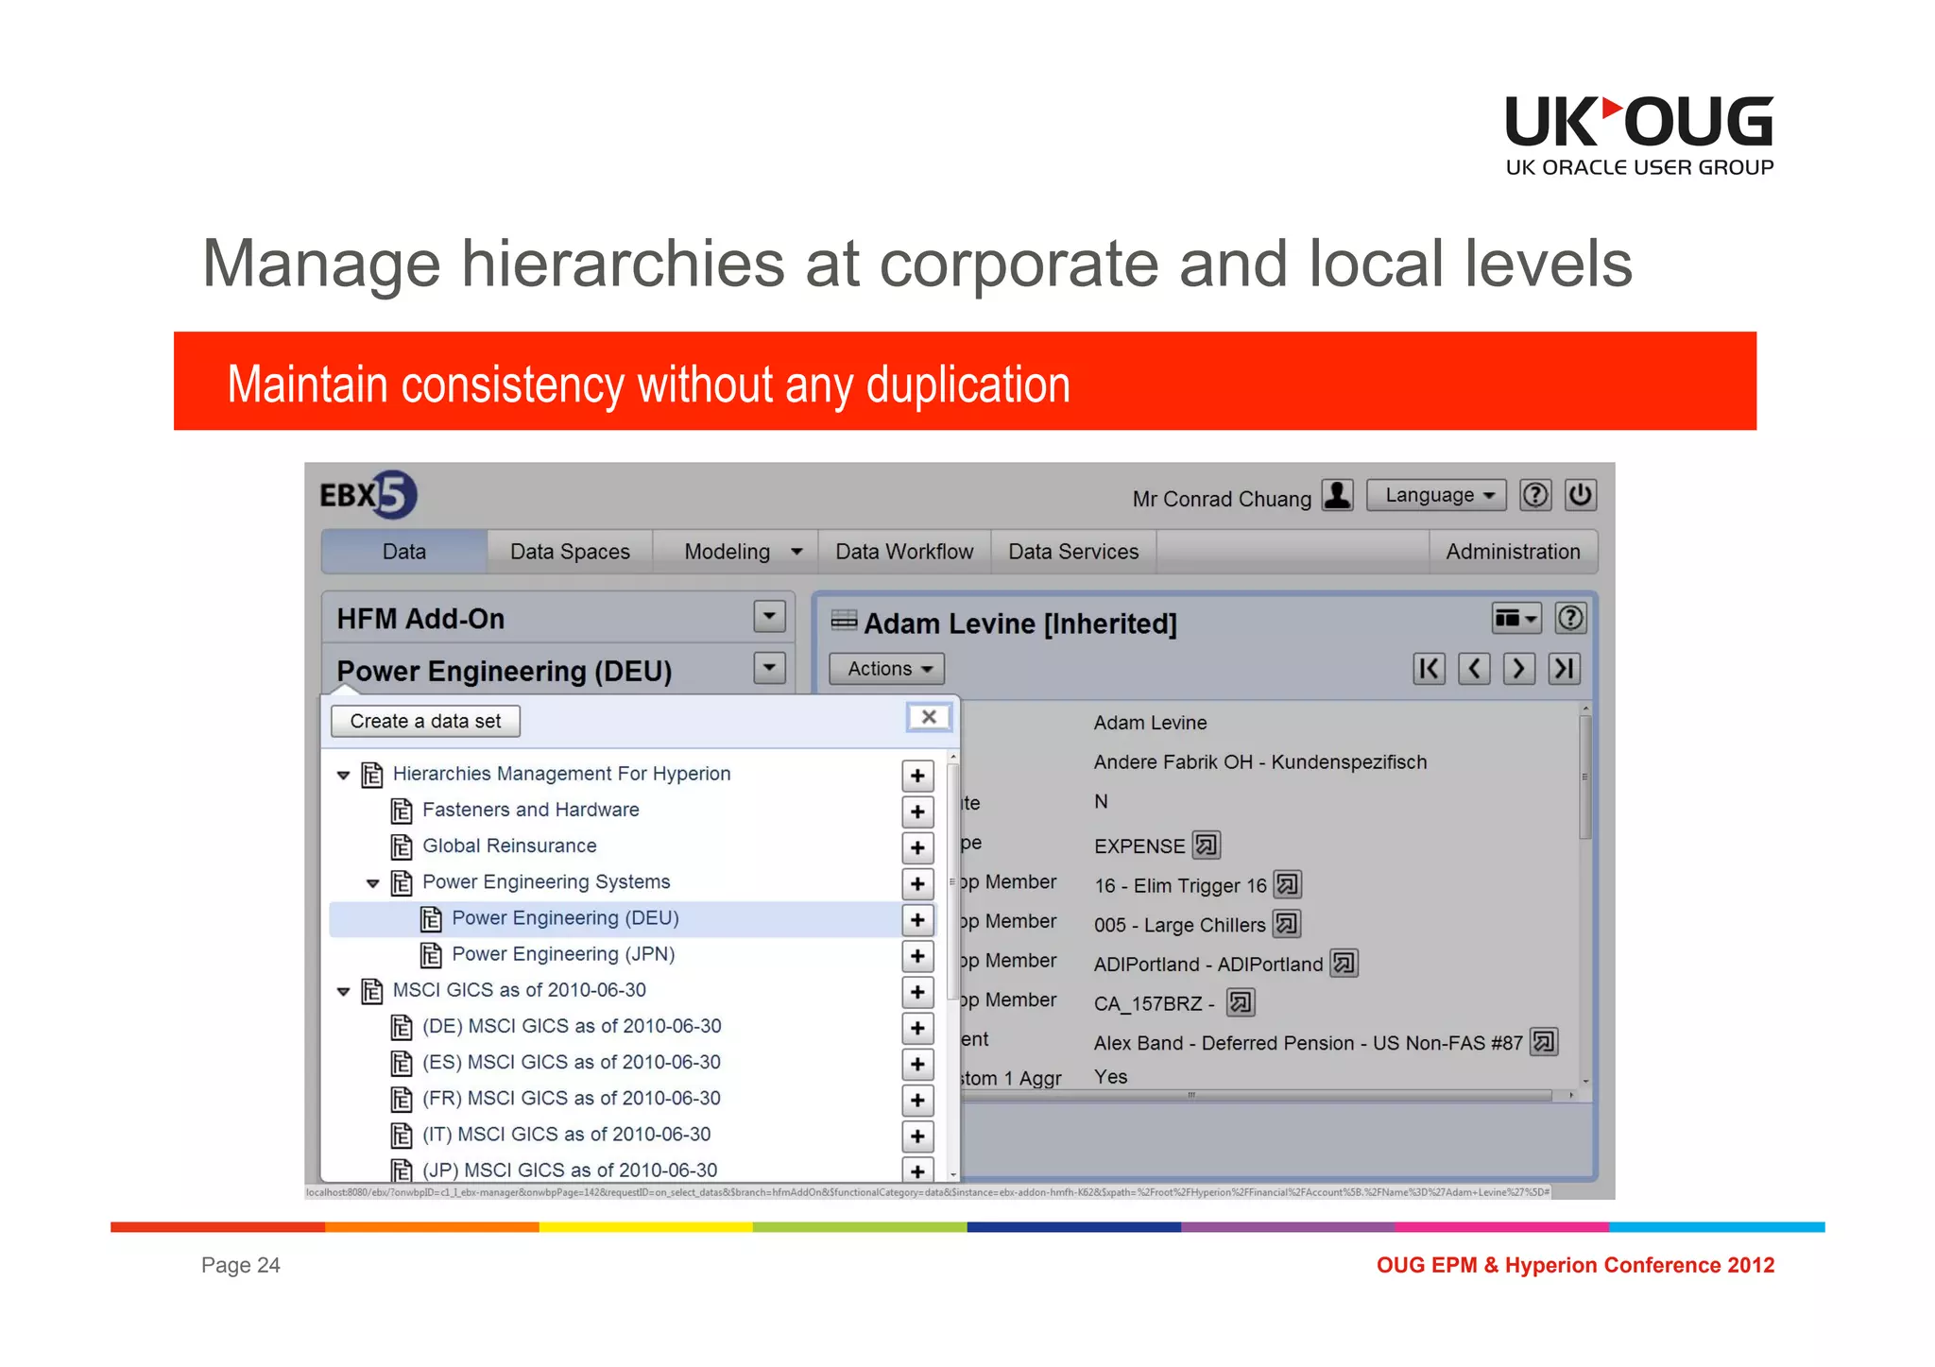Collapse Power Engineering Systems tree node
Viewport: 1935px width, 1367px height.
pos(373,883)
